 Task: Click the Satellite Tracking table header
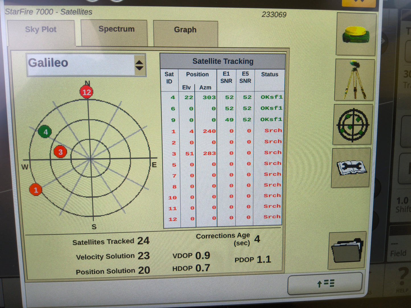click(x=223, y=61)
